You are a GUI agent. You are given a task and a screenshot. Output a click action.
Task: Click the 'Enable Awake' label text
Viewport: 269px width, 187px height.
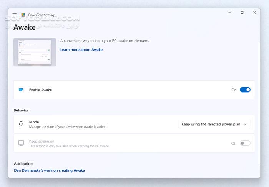tap(40, 90)
